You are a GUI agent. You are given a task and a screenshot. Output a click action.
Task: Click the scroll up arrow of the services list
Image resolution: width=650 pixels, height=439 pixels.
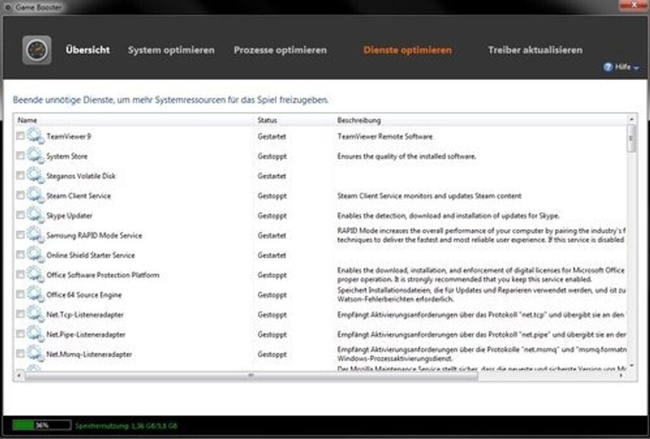coord(632,119)
